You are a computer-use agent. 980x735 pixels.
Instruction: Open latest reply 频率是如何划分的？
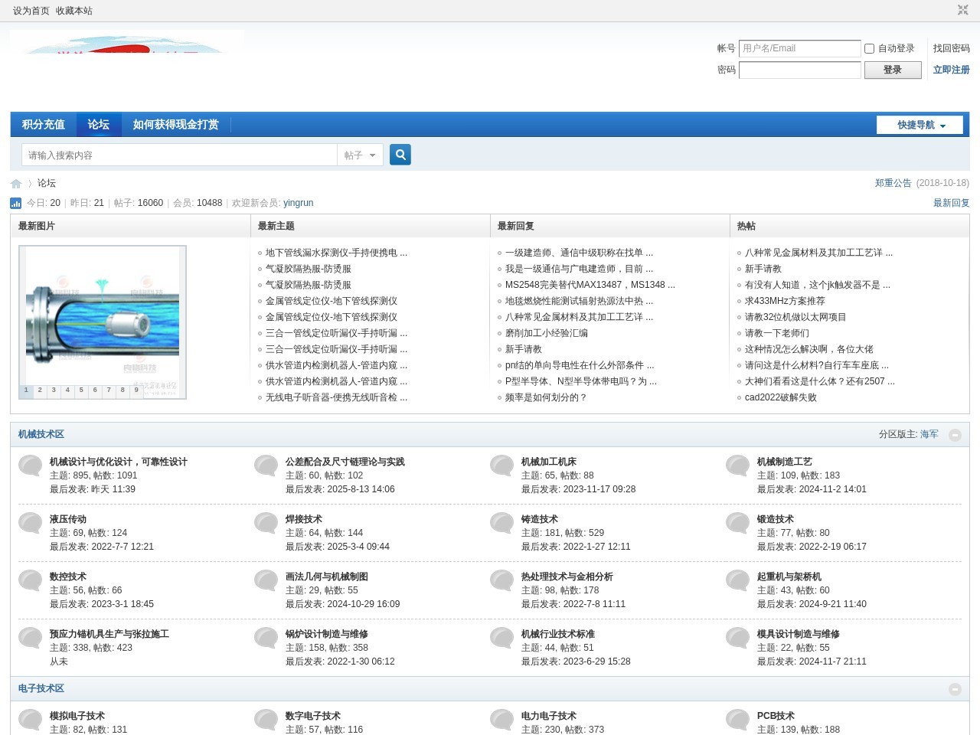(x=546, y=397)
